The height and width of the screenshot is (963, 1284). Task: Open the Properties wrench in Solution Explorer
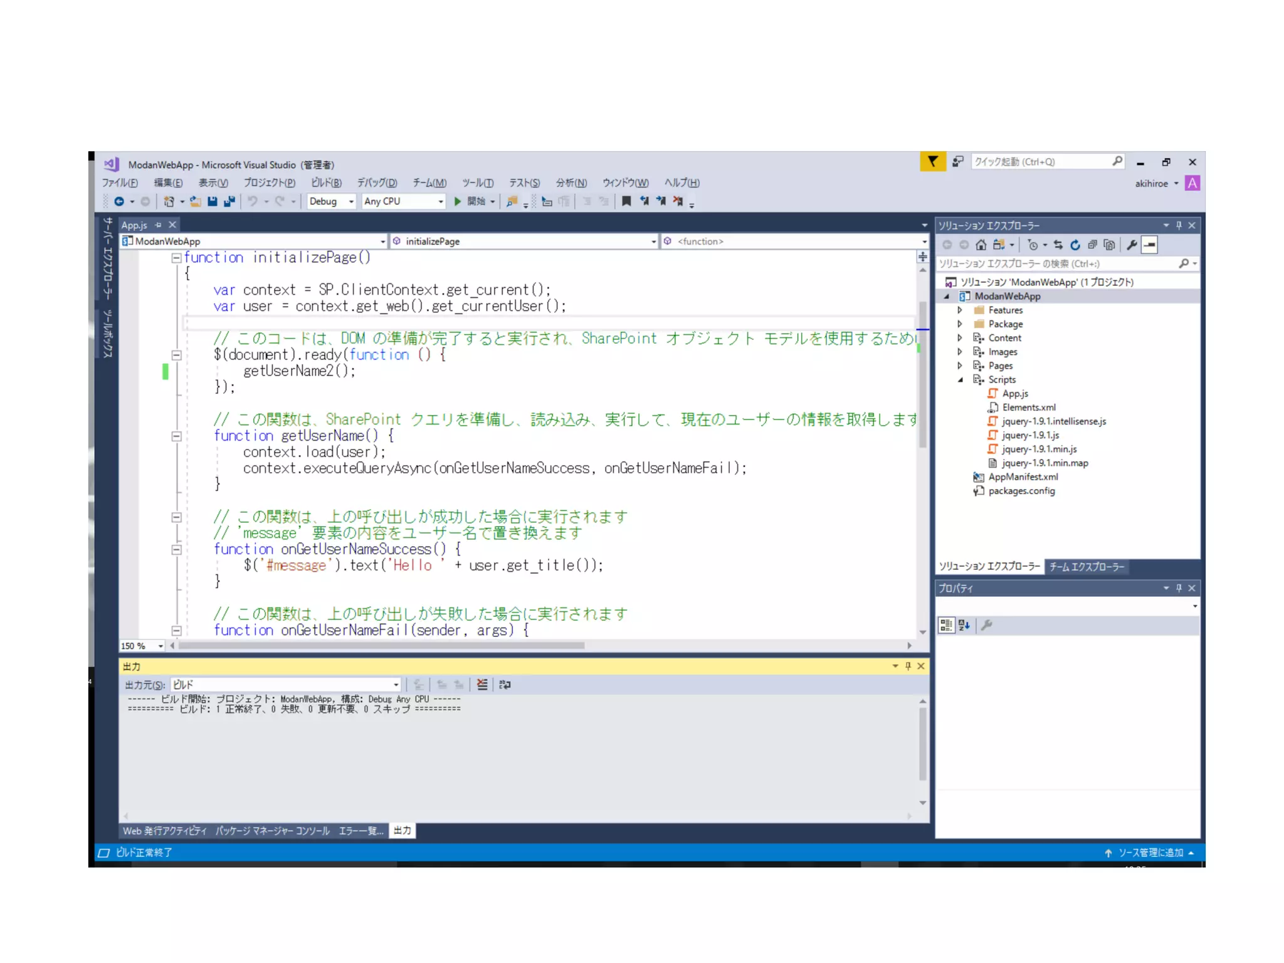(x=1132, y=245)
